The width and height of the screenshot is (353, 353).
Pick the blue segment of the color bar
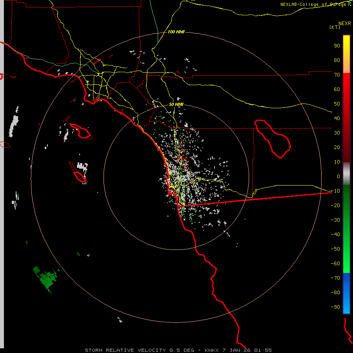coord(346,293)
